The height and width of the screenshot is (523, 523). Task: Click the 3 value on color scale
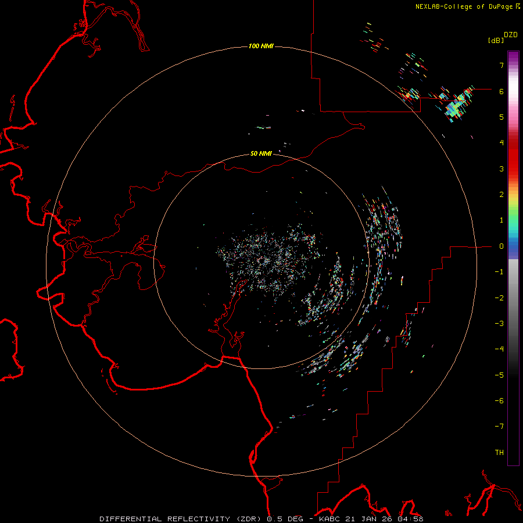point(501,169)
